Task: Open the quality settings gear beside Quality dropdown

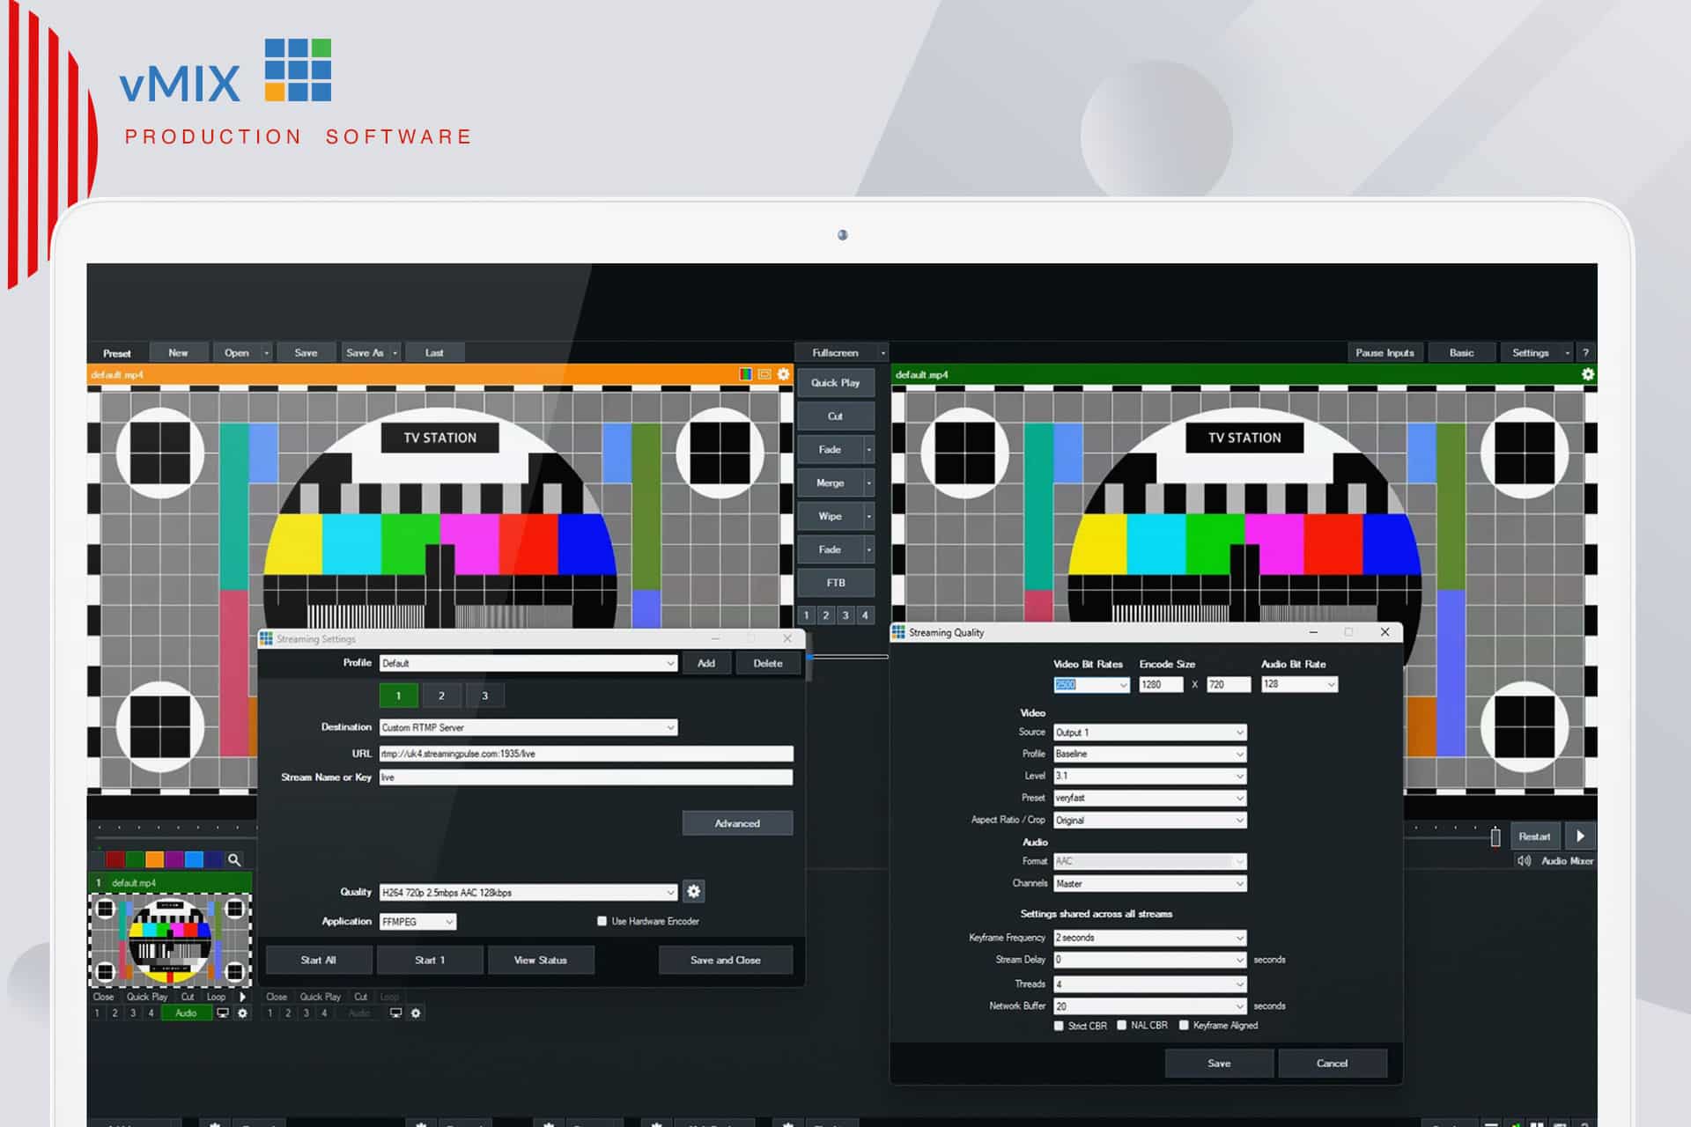Action: click(693, 892)
